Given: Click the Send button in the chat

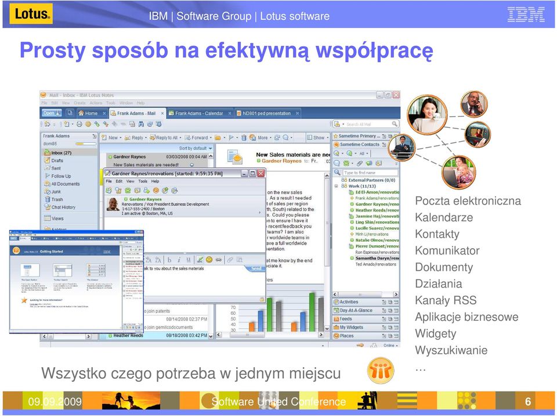Looking at the screenshot, I should [256, 268].
